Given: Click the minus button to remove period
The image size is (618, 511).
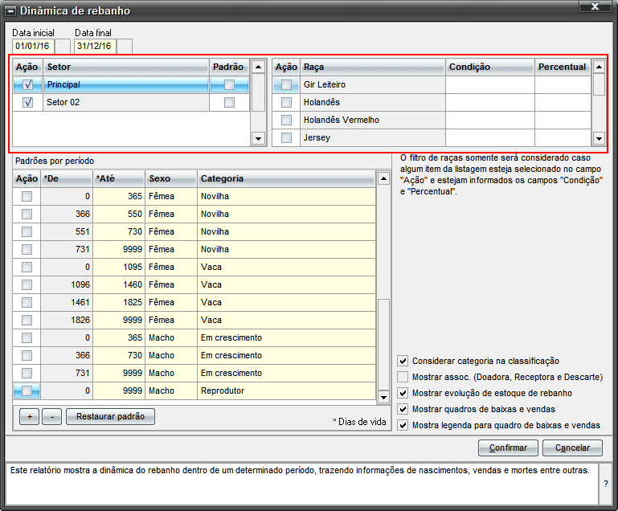Looking at the screenshot, I should pos(52,416).
